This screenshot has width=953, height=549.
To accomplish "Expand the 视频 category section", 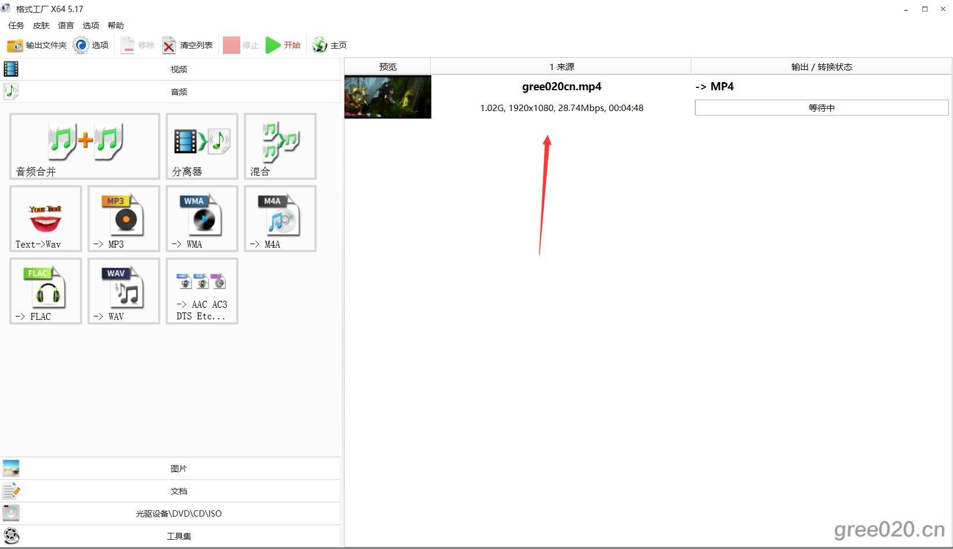I will tap(178, 69).
